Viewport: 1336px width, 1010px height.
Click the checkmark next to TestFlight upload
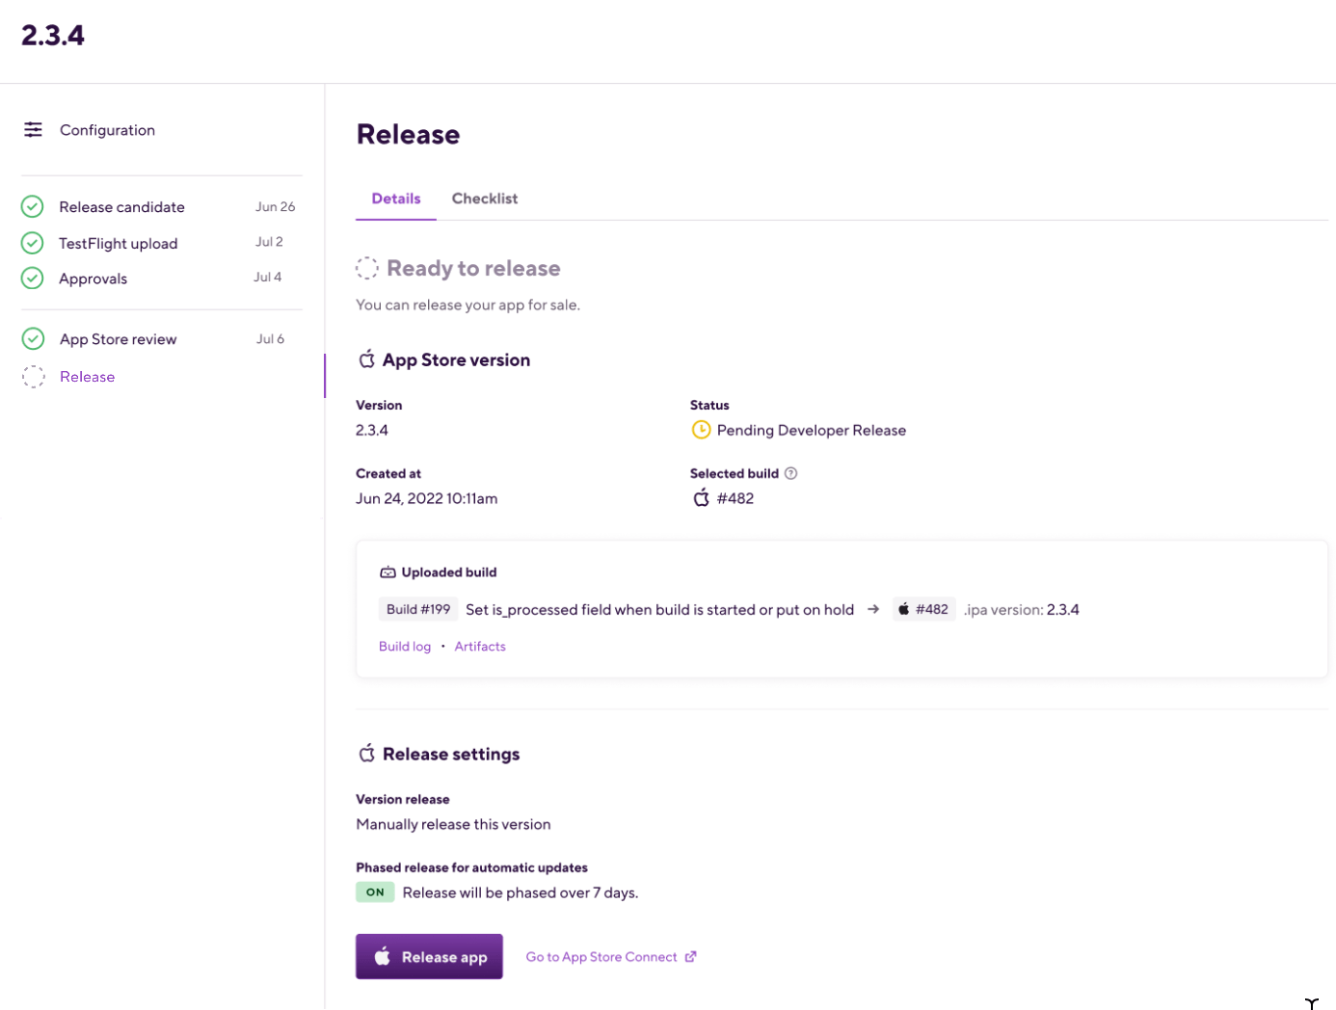click(32, 242)
